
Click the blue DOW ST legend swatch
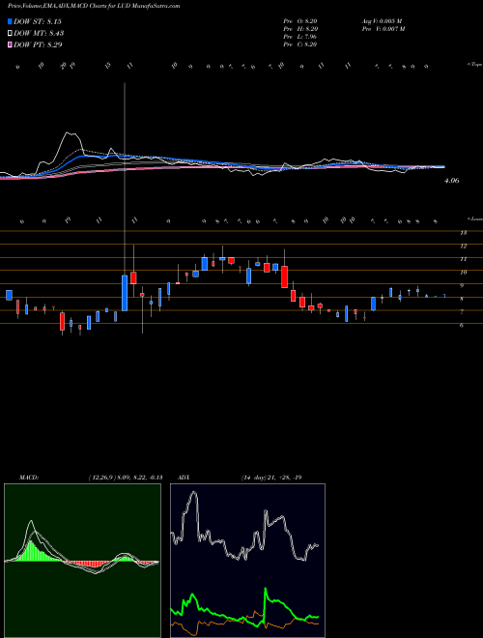(x=10, y=21)
